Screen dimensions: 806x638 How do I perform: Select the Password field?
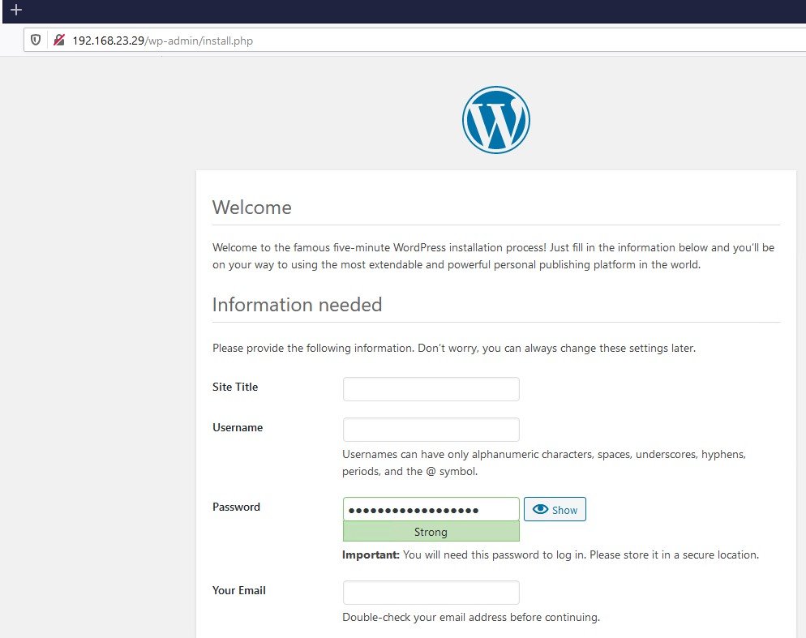click(431, 509)
